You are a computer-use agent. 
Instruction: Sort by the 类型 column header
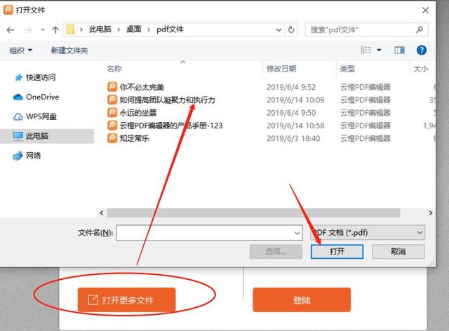[347, 69]
